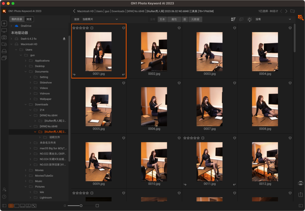Select the 0007.jpg thumbnail
The width and height of the screenshot is (305, 211).
[209, 107]
